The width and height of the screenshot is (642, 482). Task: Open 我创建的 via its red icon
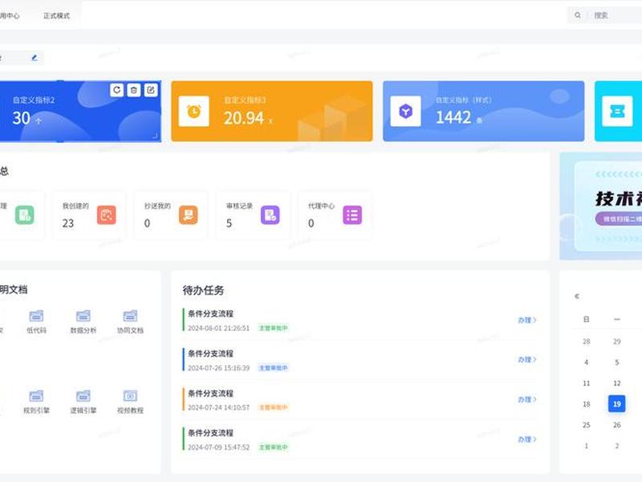click(x=107, y=214)
